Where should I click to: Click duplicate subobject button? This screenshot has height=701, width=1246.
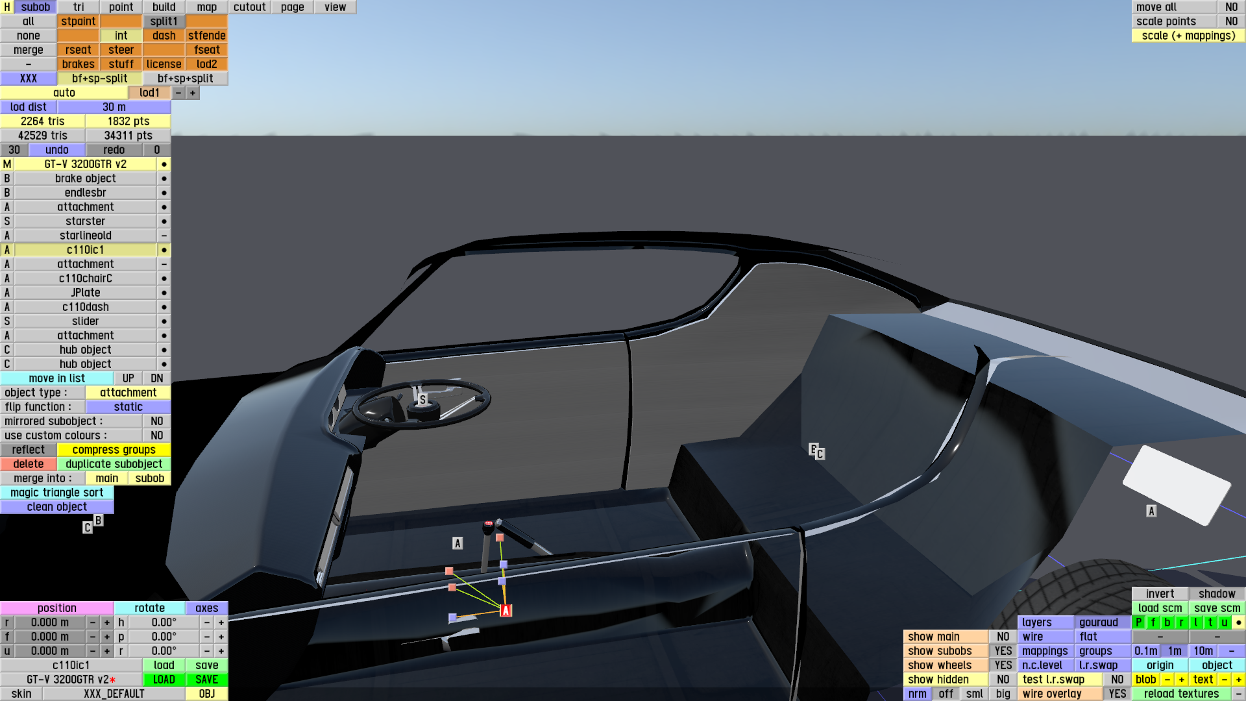click(114, 464)
